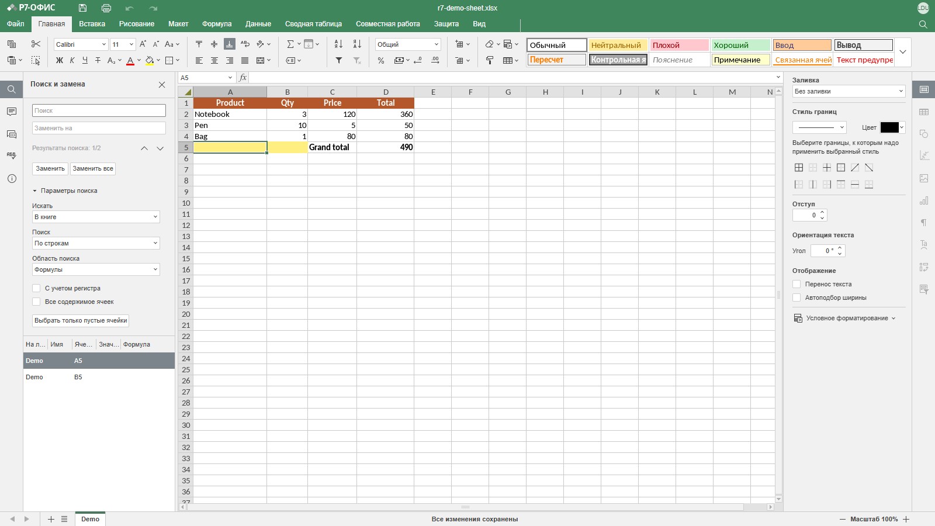Click the sort ascending icon

click(x=338, y=44)
